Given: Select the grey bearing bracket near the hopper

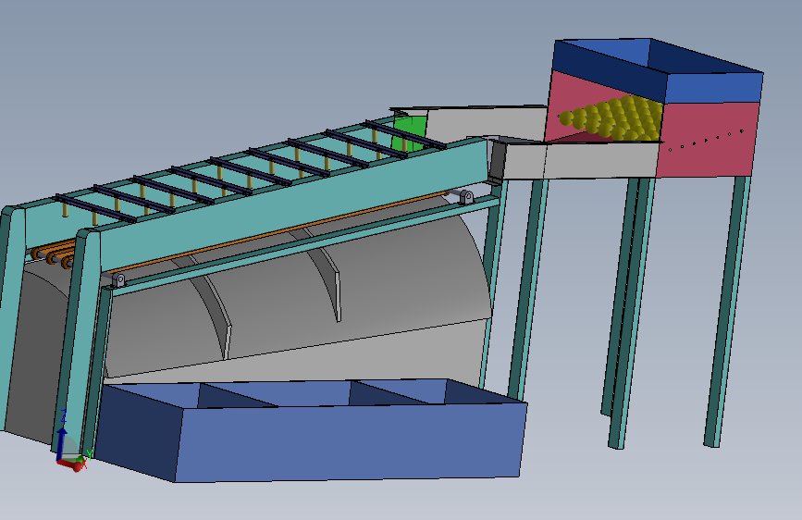Looking at the screenshot, I should (465, 197).
